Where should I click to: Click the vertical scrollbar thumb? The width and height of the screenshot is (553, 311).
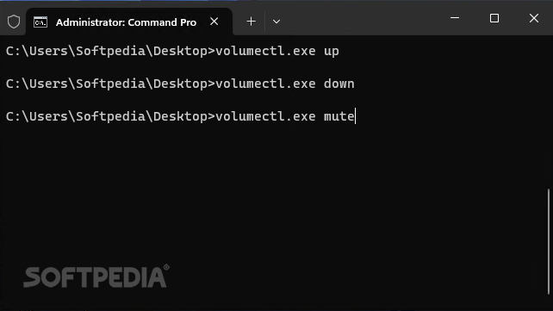click(549, 241)
